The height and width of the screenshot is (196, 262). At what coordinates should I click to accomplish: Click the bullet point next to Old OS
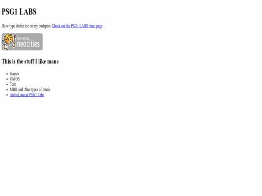(x=7, y=79)
